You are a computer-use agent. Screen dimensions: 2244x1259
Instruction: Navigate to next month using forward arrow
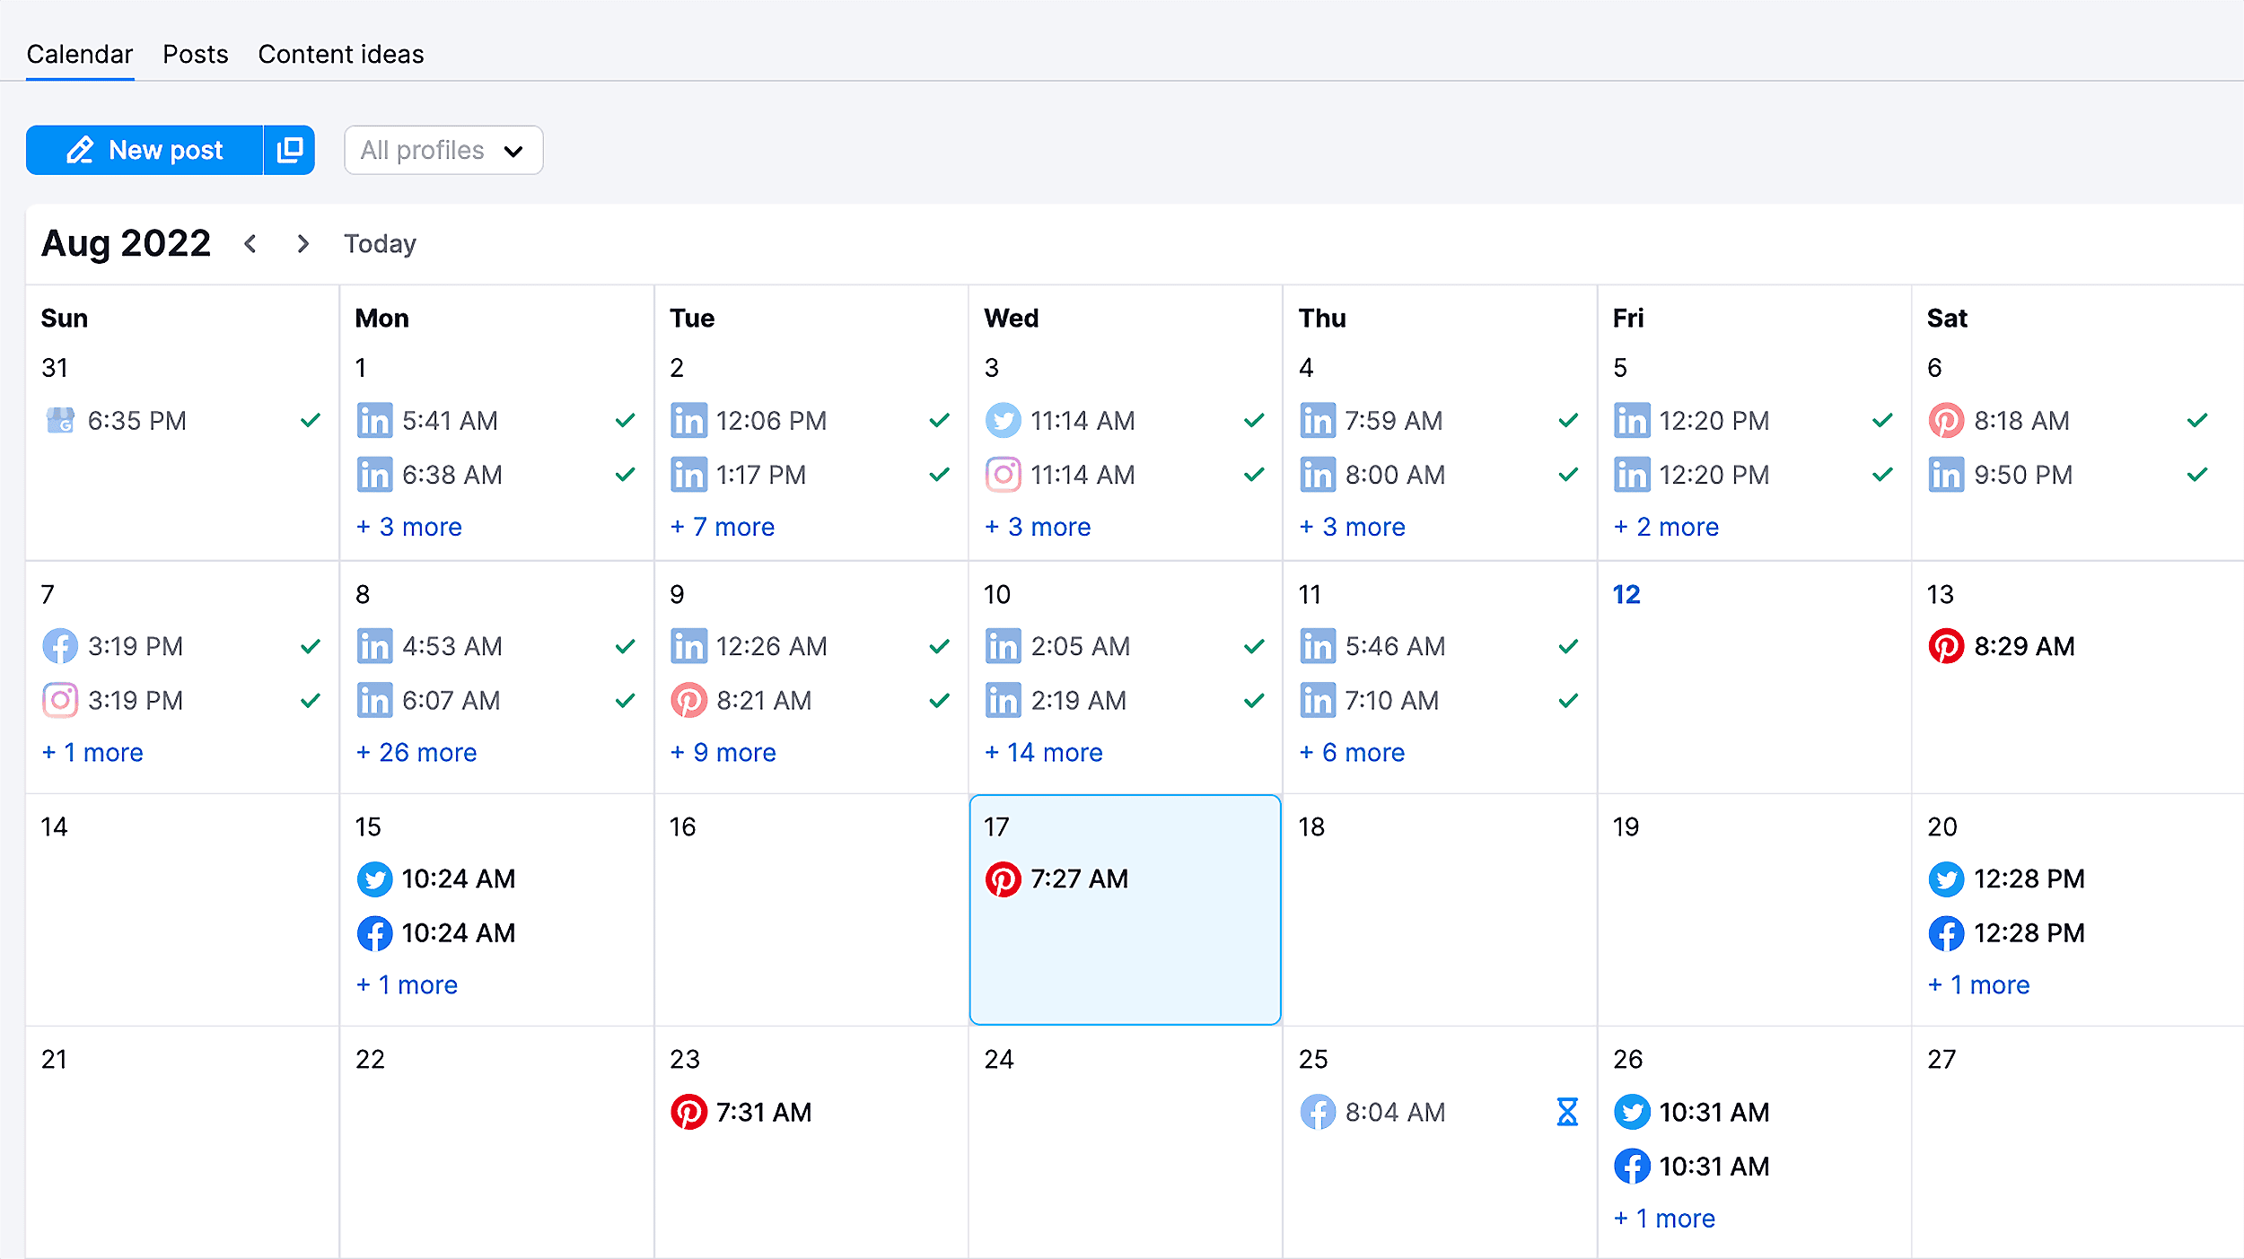click(305, 243)
